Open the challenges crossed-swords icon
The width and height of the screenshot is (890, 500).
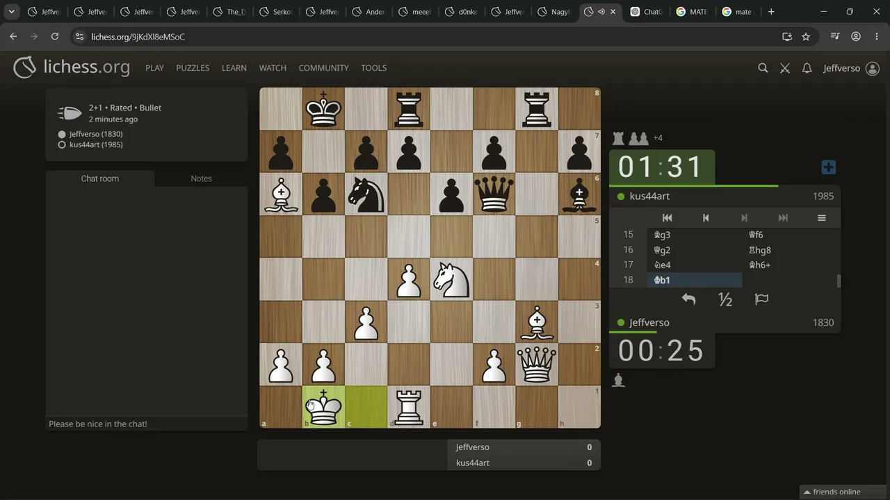(785, 68)
